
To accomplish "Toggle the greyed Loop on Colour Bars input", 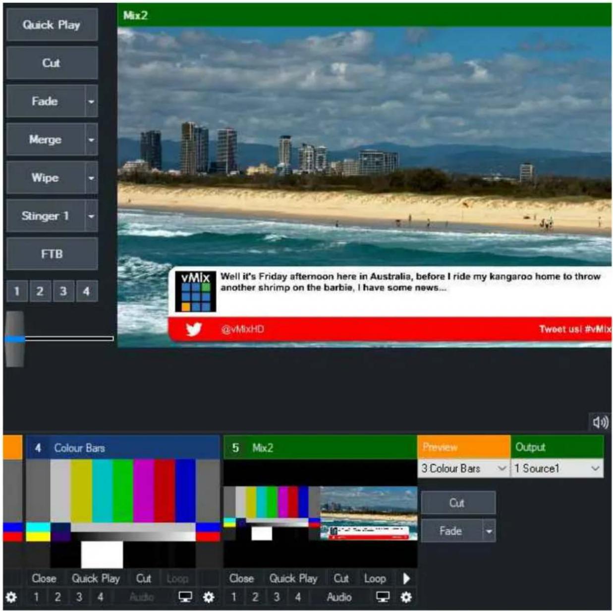I will [177, 578].
